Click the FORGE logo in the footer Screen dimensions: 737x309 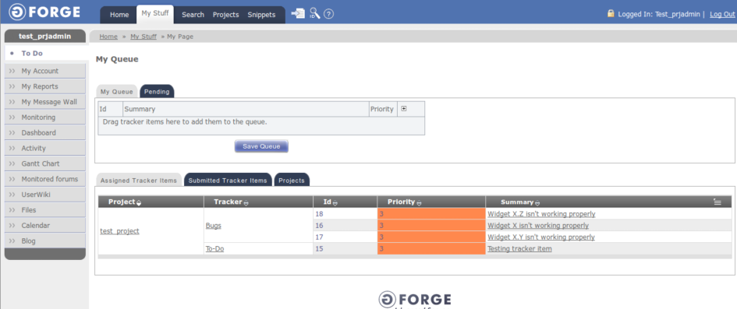point(415,300)
